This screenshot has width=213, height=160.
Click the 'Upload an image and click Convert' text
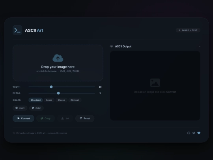tap(155, 92)
